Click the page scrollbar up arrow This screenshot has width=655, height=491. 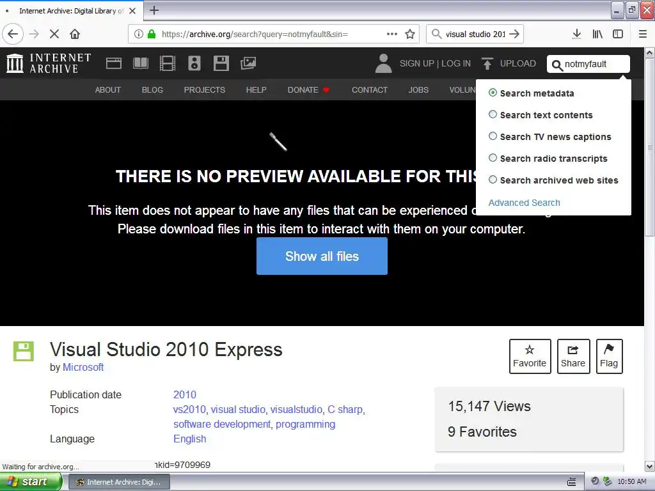(x=650, y=52)
